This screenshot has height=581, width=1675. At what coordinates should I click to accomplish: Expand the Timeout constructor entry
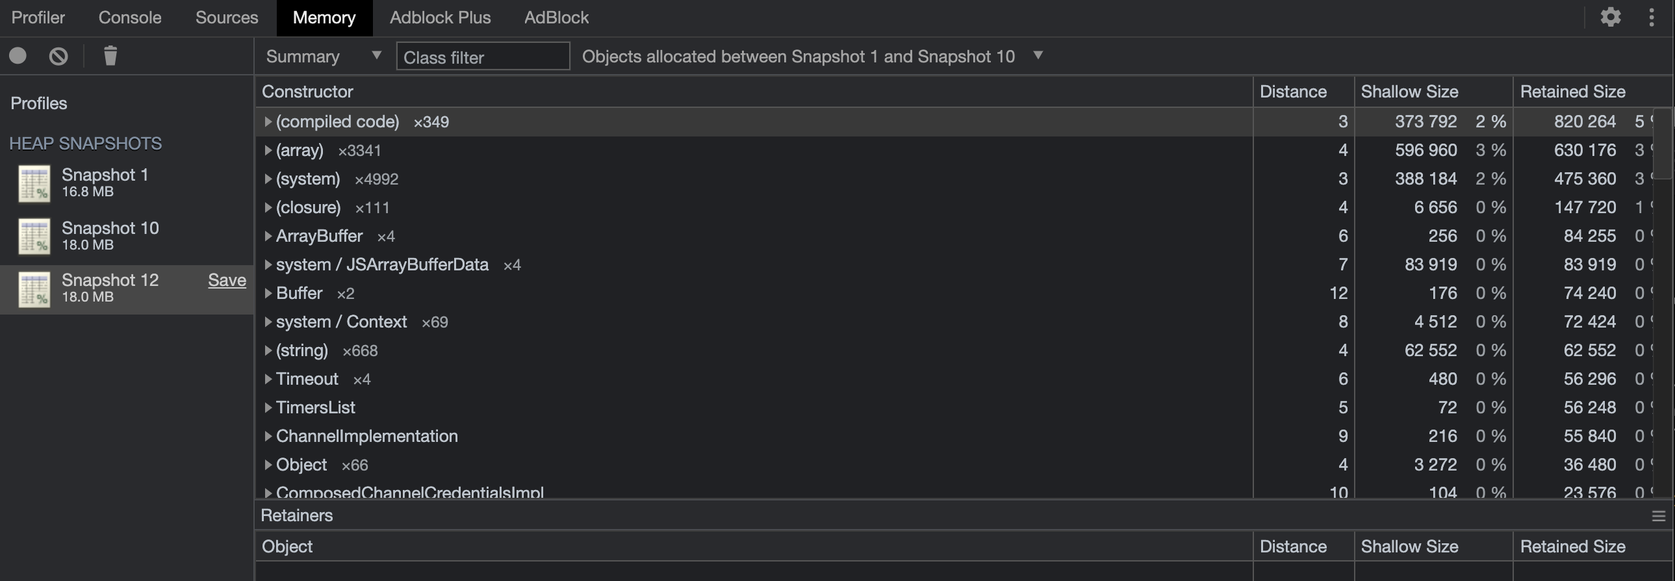tap(267, 379)
